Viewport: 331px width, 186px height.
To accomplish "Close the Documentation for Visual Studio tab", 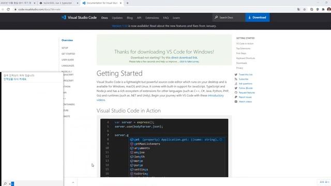I will point(121,3).
